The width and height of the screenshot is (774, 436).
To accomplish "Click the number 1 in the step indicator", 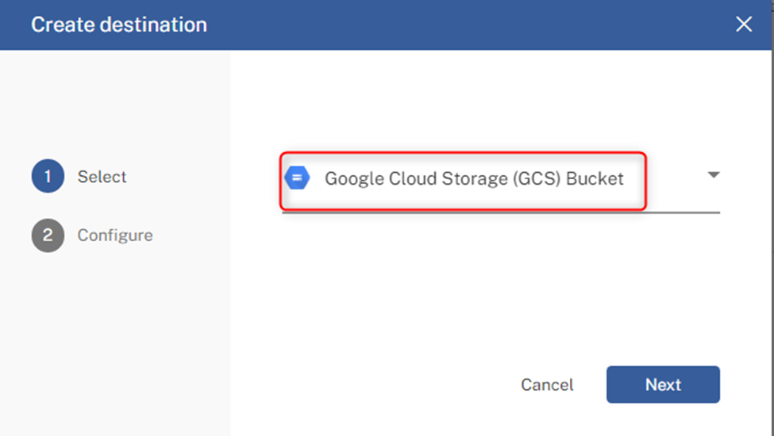I will point(48,176).
